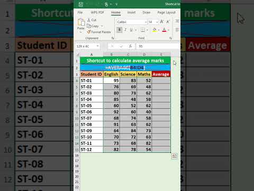Select the Format Painter brush
Image resolution: width=254 pixels, height=191 pixels.
[89, 32]
